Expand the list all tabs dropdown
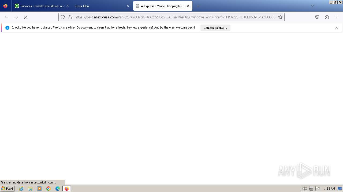343x192 pixels. click(x=312, y=6)
